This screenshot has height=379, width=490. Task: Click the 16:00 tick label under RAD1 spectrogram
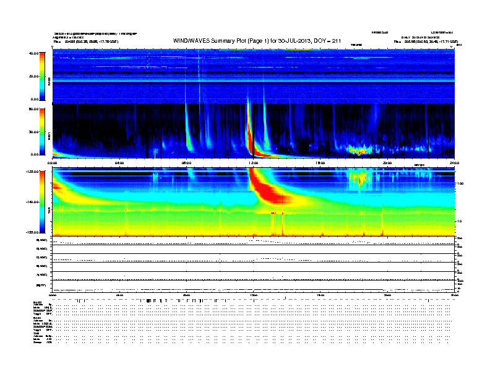click(x=320, y=163)
